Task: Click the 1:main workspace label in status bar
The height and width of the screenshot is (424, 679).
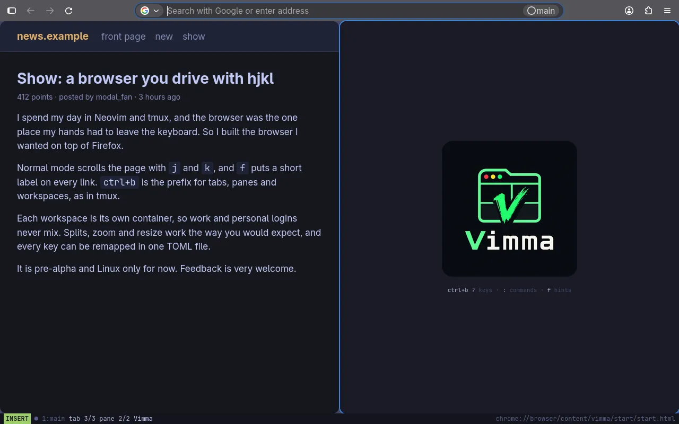Action: [53, 419]
